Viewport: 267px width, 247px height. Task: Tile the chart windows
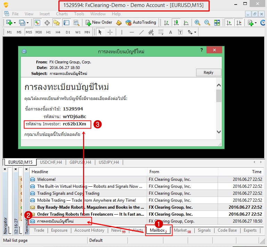tap(217, 23)
